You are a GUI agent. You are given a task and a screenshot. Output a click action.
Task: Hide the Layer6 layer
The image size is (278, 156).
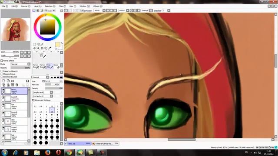coord(3,113)
